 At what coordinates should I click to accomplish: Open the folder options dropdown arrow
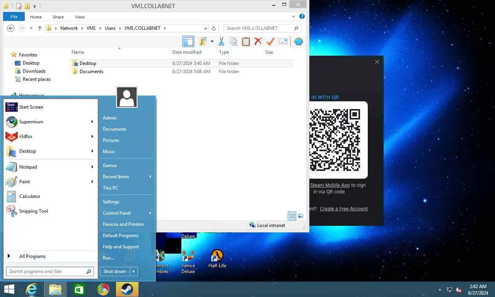click(212, 41)
